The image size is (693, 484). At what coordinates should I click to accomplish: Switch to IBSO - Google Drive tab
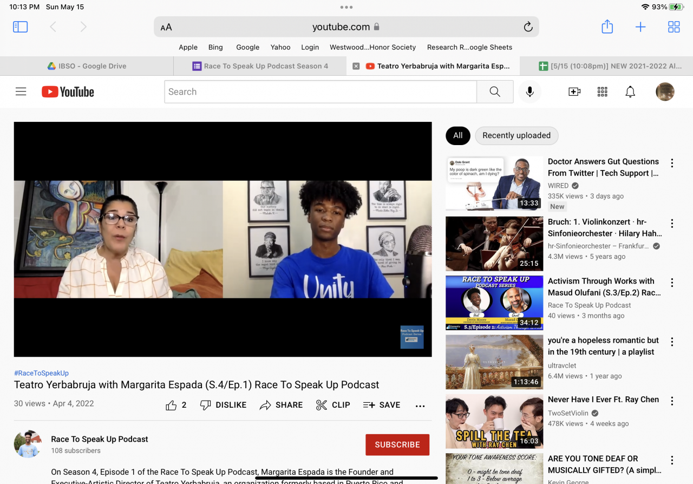pyautogui.click(x=87, y=66)
